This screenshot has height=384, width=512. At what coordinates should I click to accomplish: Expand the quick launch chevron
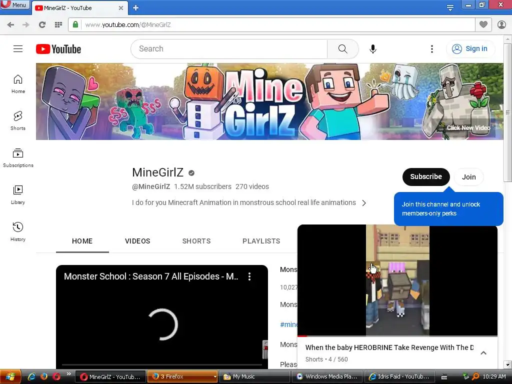68,373
